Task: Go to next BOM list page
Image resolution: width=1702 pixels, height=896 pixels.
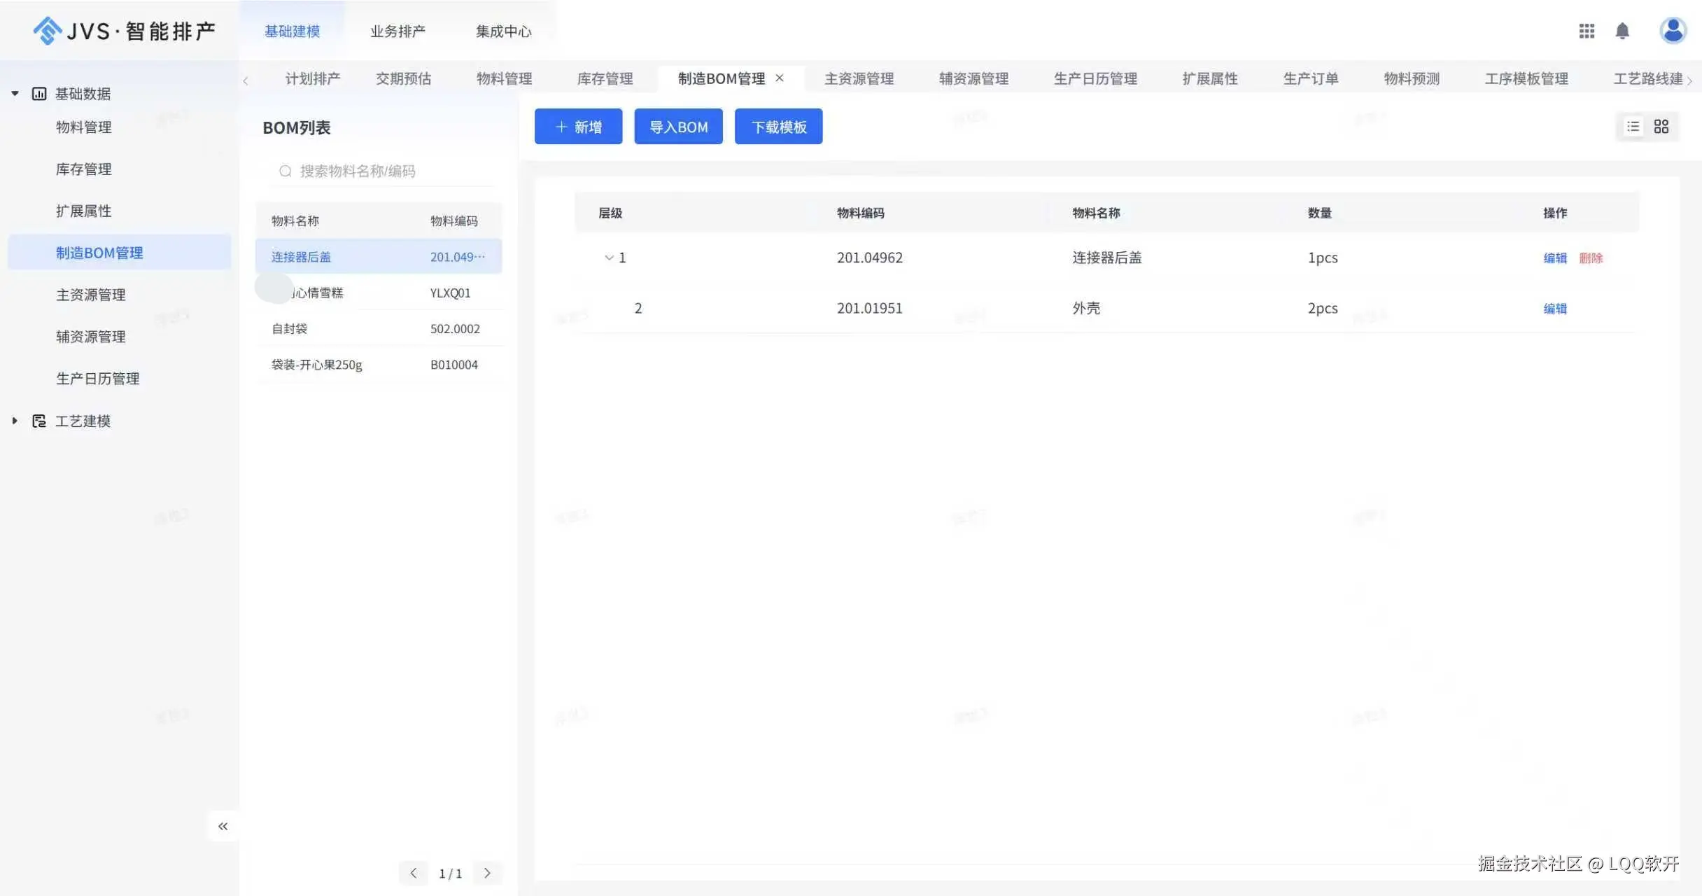Action: [487, 873]
